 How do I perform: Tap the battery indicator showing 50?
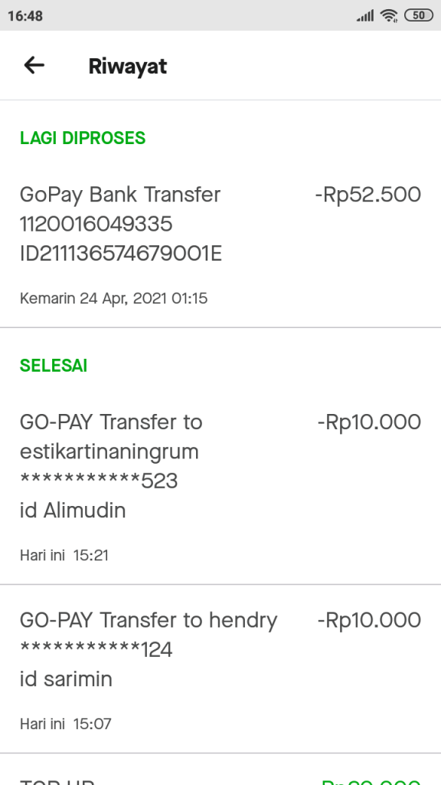click(x=418, y=14)
